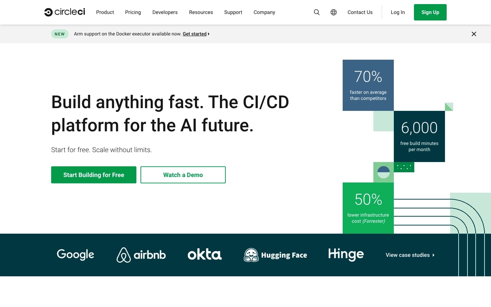Click the Contact Us link
Screen dimensions: 491x307
(360, 12)
